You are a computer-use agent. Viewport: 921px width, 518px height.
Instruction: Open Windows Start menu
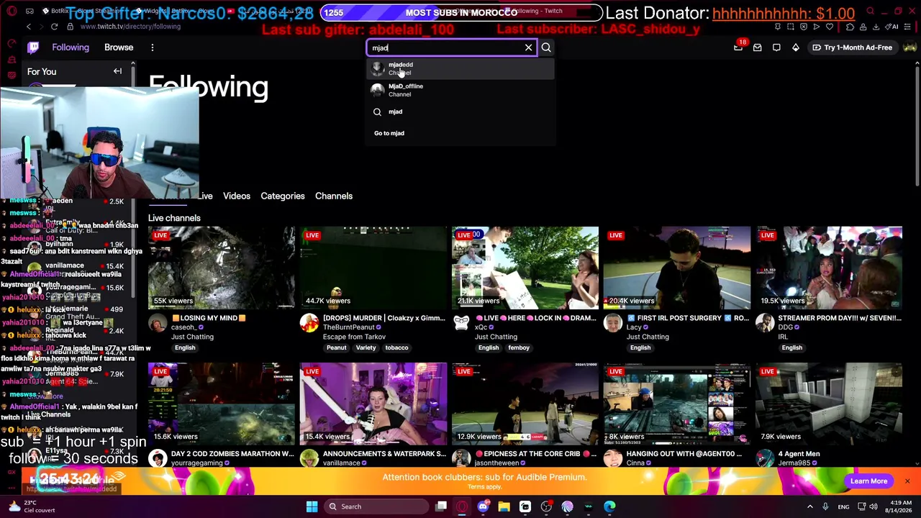[x=312, y=506]
